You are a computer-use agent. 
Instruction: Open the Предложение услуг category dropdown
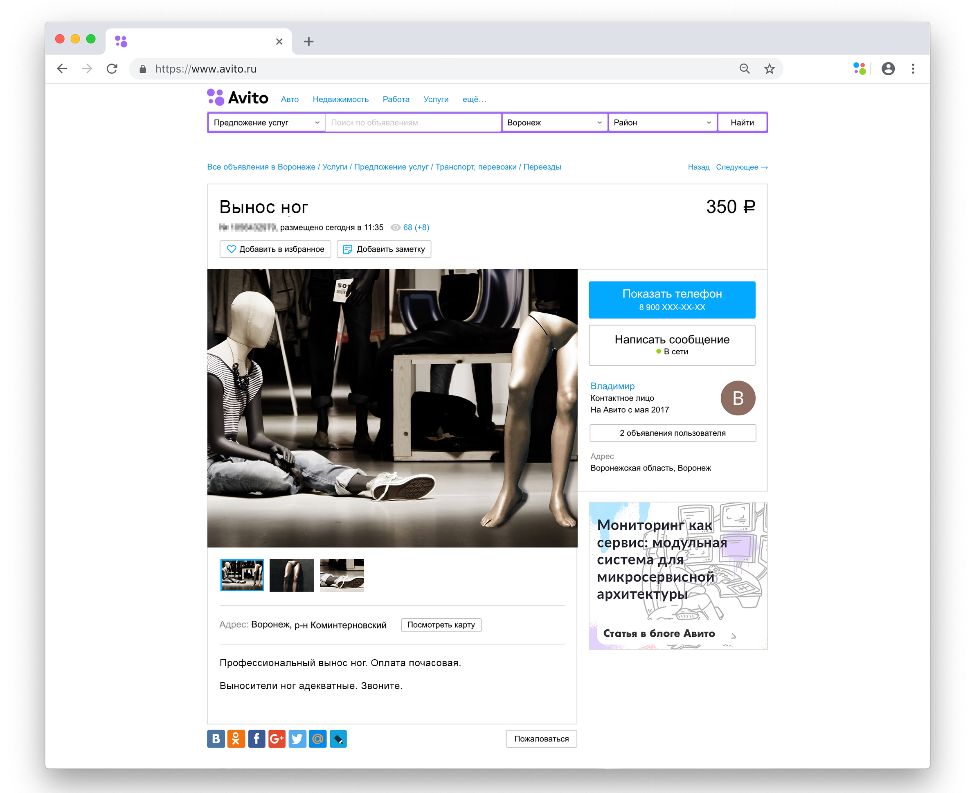(266, 122)
